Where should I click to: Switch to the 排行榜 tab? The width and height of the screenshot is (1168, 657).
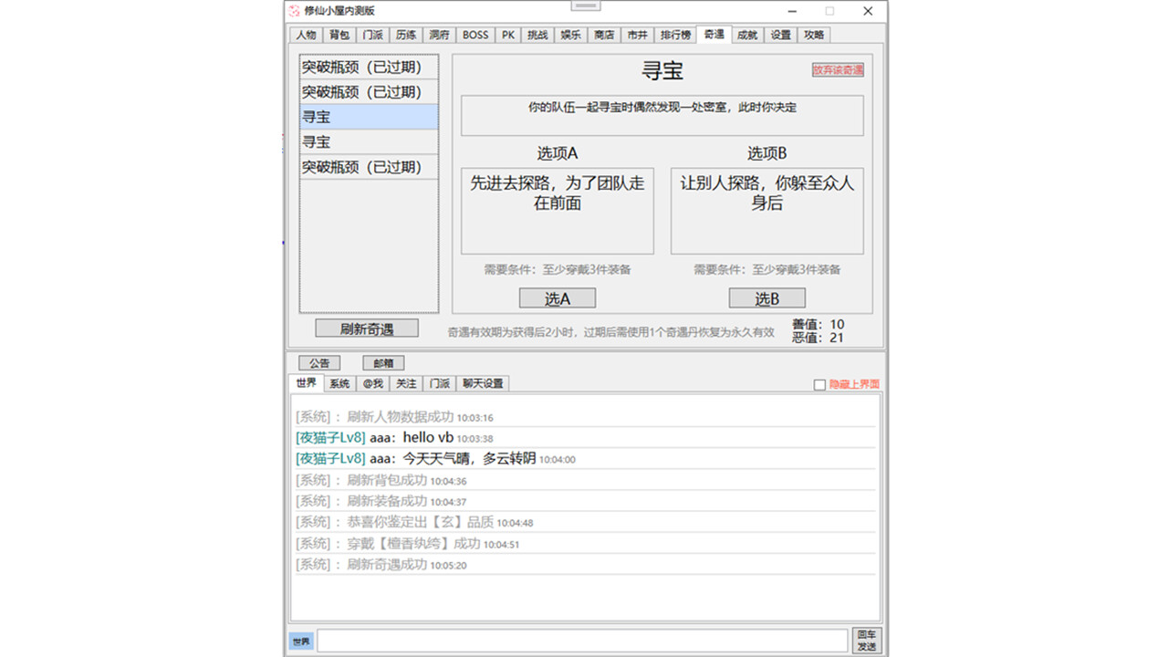click(675, 35)
